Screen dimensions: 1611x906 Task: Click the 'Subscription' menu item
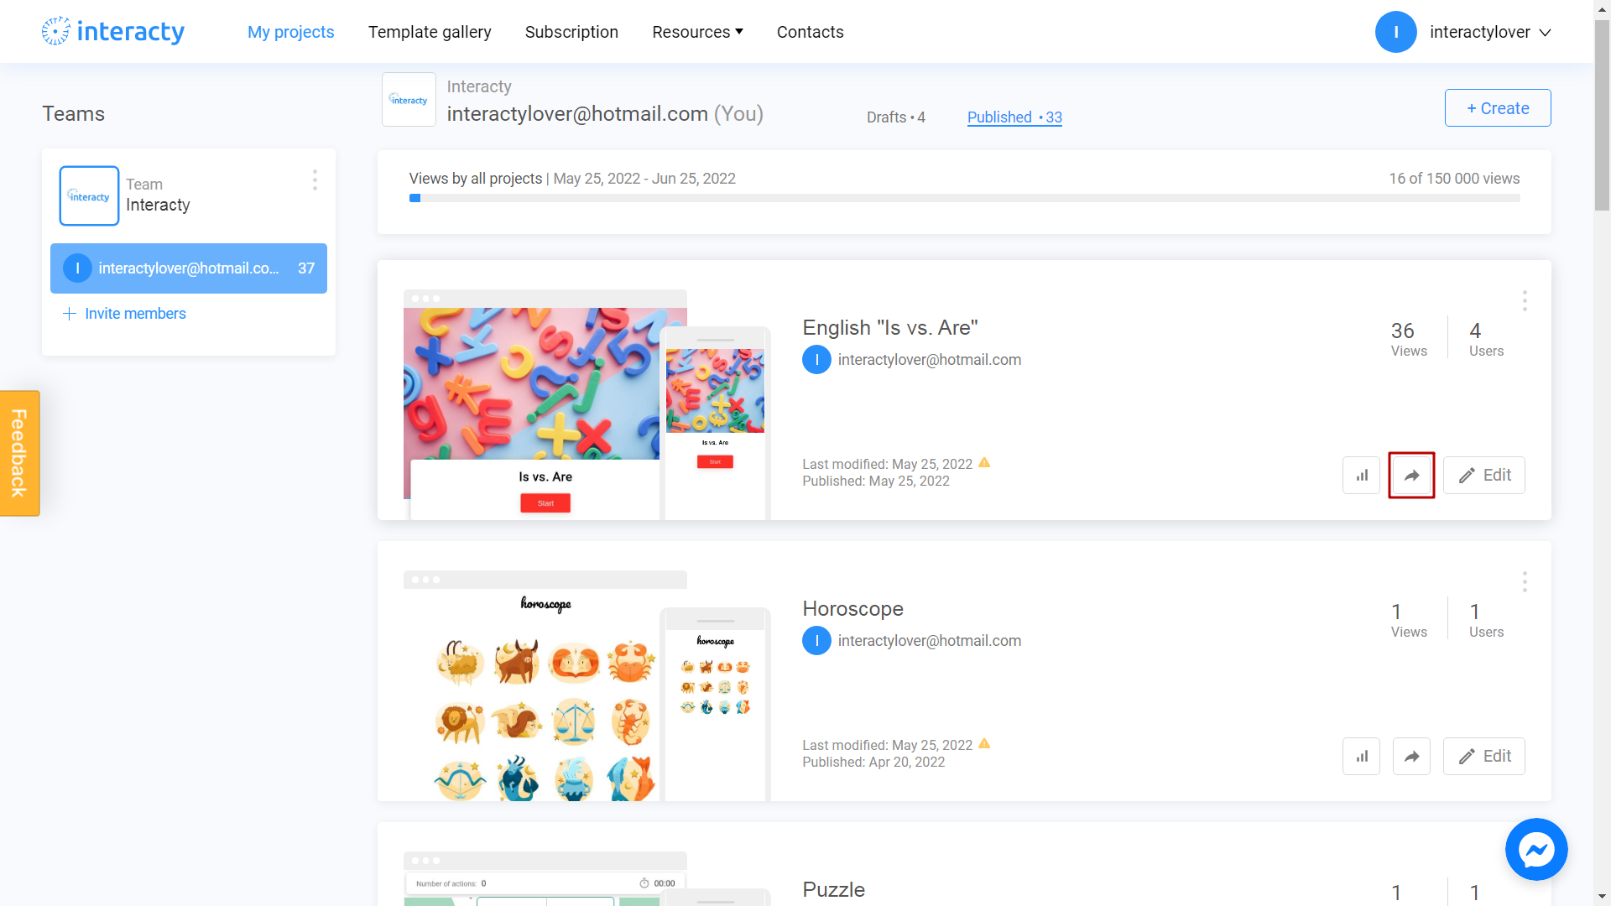(x=572, y=31)
